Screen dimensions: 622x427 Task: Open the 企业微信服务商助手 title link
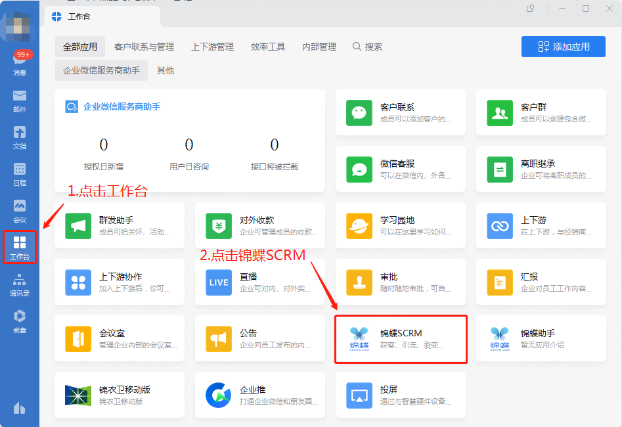pyautogui.click(x=122, y=106)
